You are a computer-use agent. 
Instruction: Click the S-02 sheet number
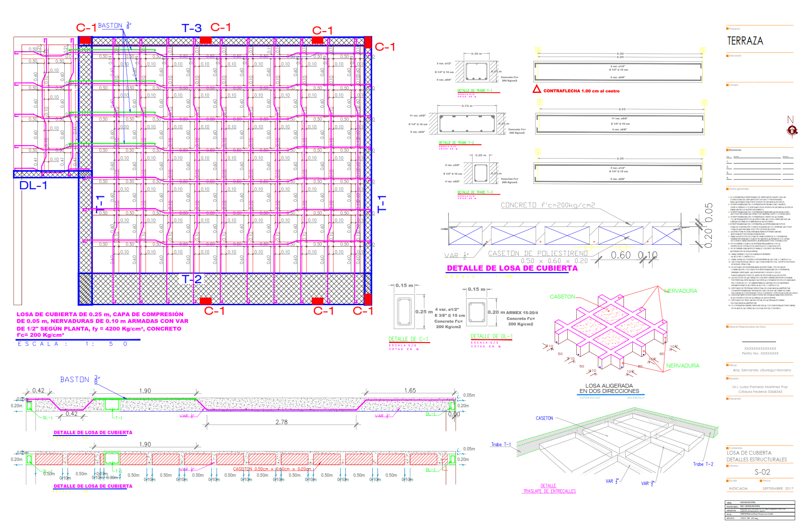click(x=762, y=472)
